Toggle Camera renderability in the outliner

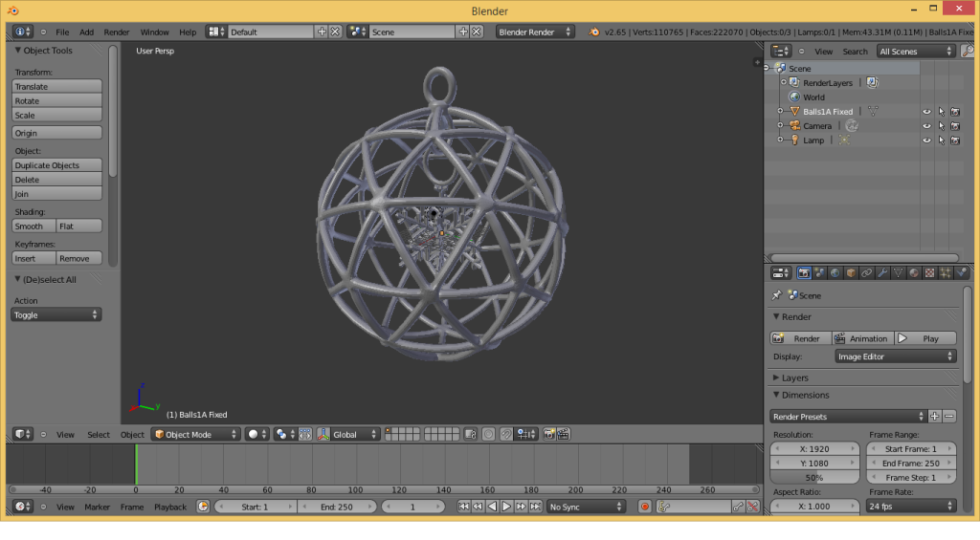pos(955,126)
